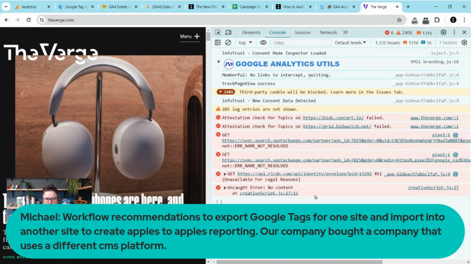Viewport: 471px width, 264px height.
Task: Open the top context dropdown
Action: [x=245, y=43]
